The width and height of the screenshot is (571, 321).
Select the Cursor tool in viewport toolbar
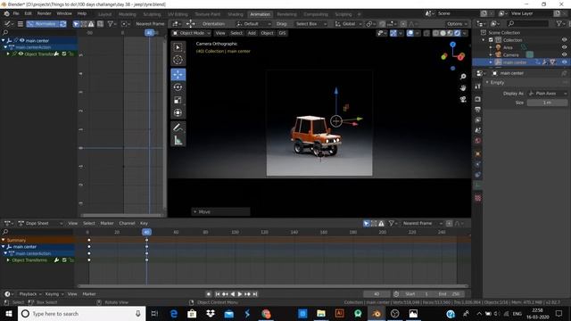coord(178,60)
